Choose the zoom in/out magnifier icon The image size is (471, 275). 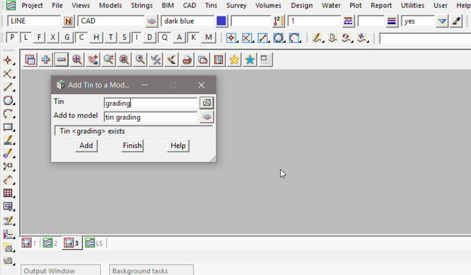coord(108,60)
